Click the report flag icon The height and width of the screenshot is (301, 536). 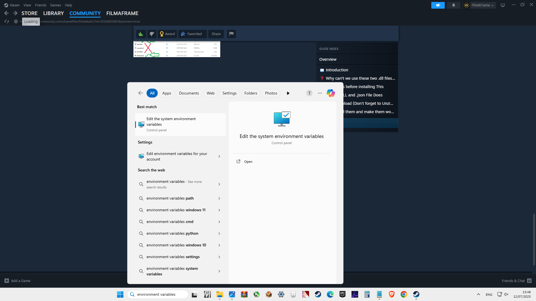click(x=231, y=34)
